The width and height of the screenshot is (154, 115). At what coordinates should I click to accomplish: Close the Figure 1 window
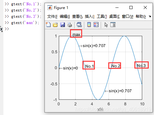pos(145,7)
